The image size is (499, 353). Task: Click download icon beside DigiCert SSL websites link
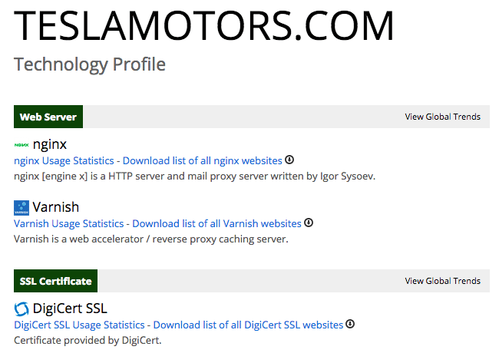click(350, 325)
